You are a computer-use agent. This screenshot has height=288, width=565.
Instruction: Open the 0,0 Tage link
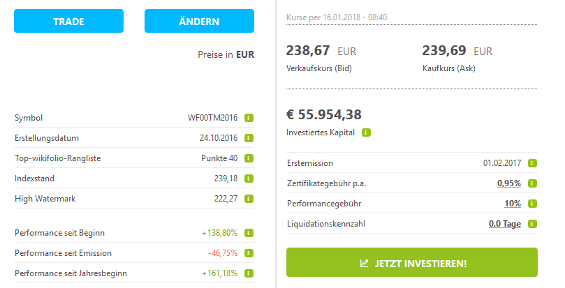coord(504,224)
